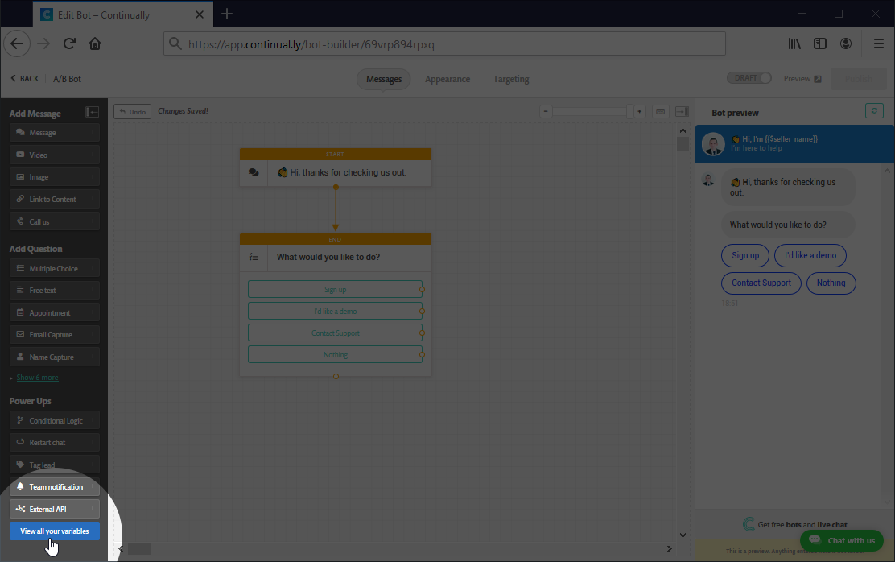The height and width of the screenshot is (562, 895).
Task: Toggle the DRAFT publish switch
Action: (749, 77)
